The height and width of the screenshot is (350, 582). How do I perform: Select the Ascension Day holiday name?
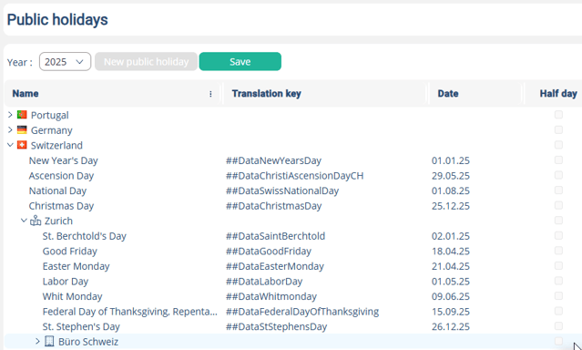tap(61, 176)
